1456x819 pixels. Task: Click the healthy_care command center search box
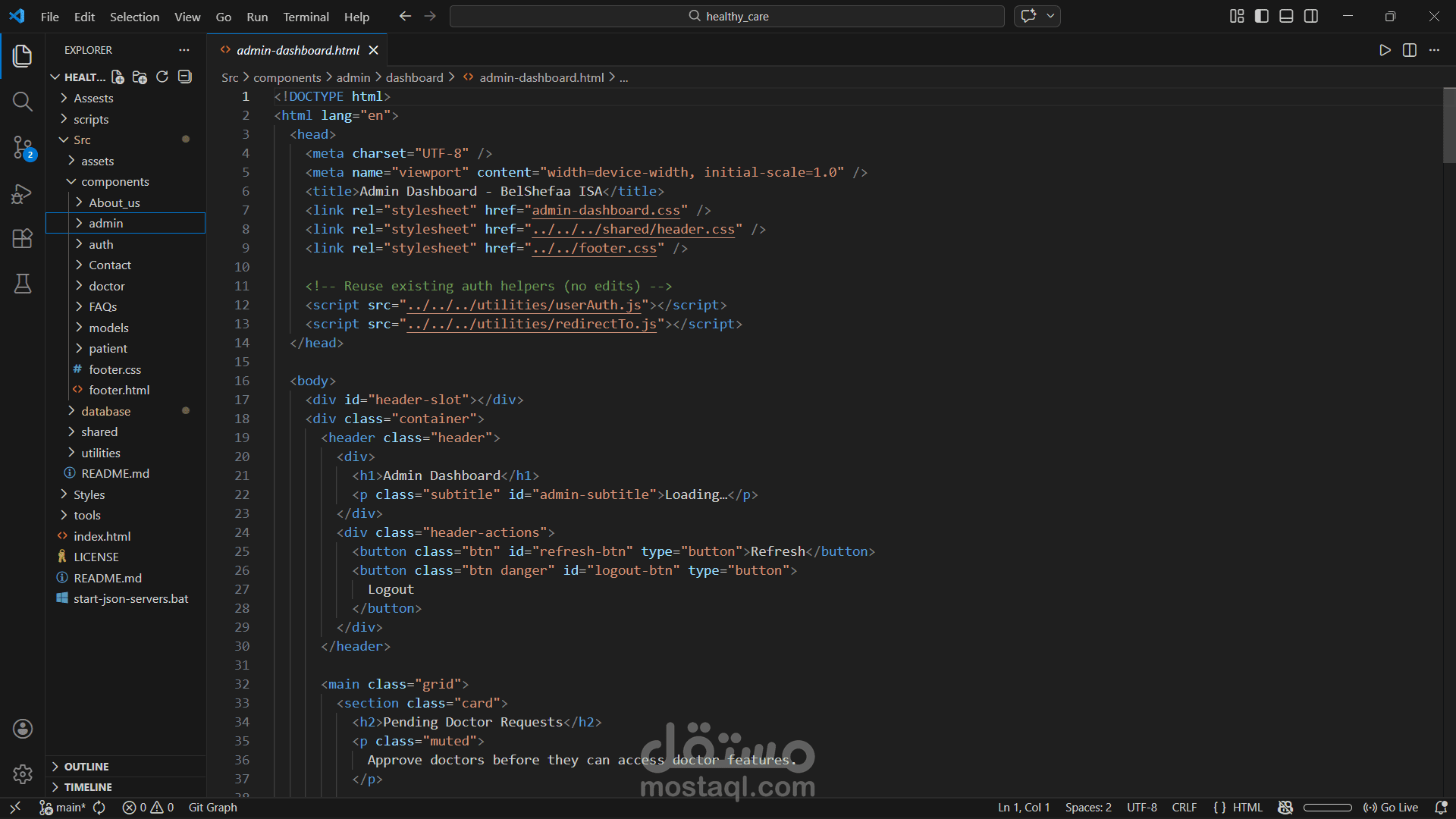tap(726, 16)
